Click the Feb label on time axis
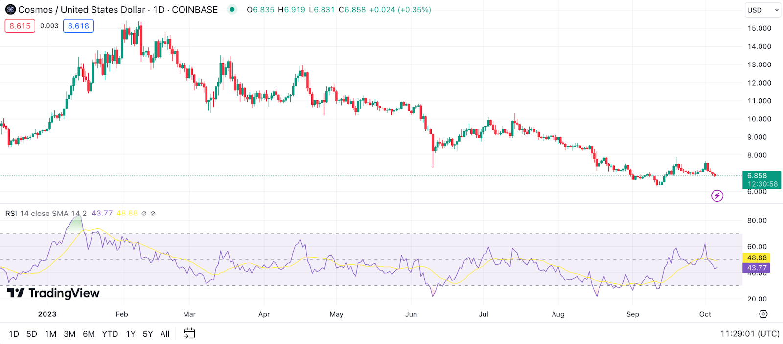Image resolution: width=783 pixels, height=344 pixels. pos(122,314)
